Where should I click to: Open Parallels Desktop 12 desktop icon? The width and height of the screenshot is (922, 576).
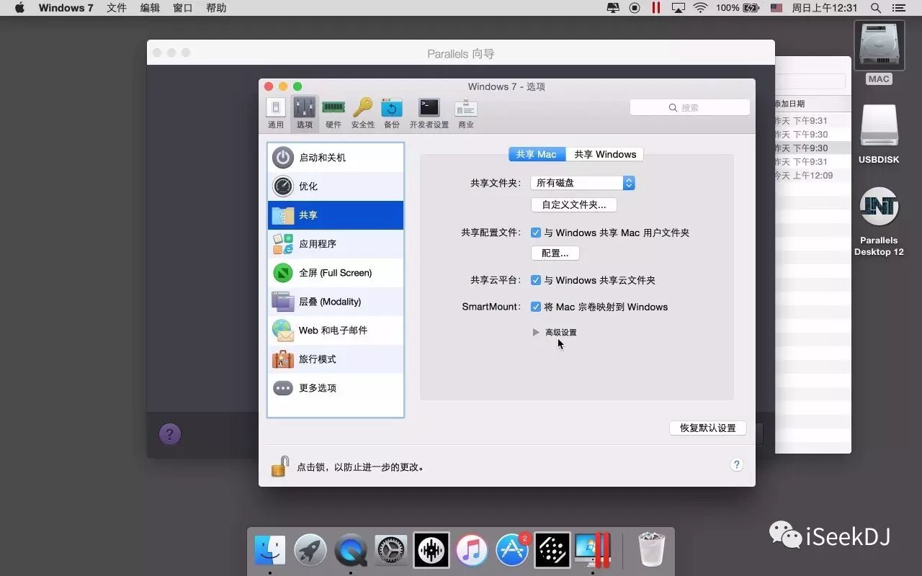pos(879,220)
